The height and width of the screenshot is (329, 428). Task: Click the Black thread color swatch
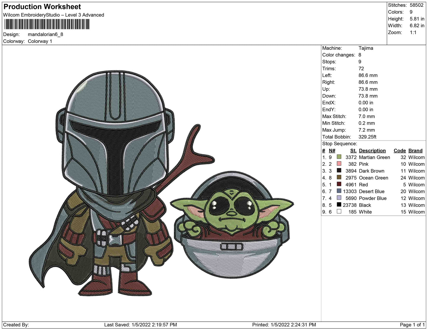point(339,205)
